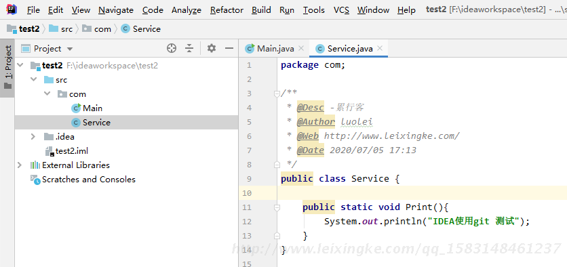Place cursor on empty line 10
Screen dimensions: 567x267
tap(422, 193)
